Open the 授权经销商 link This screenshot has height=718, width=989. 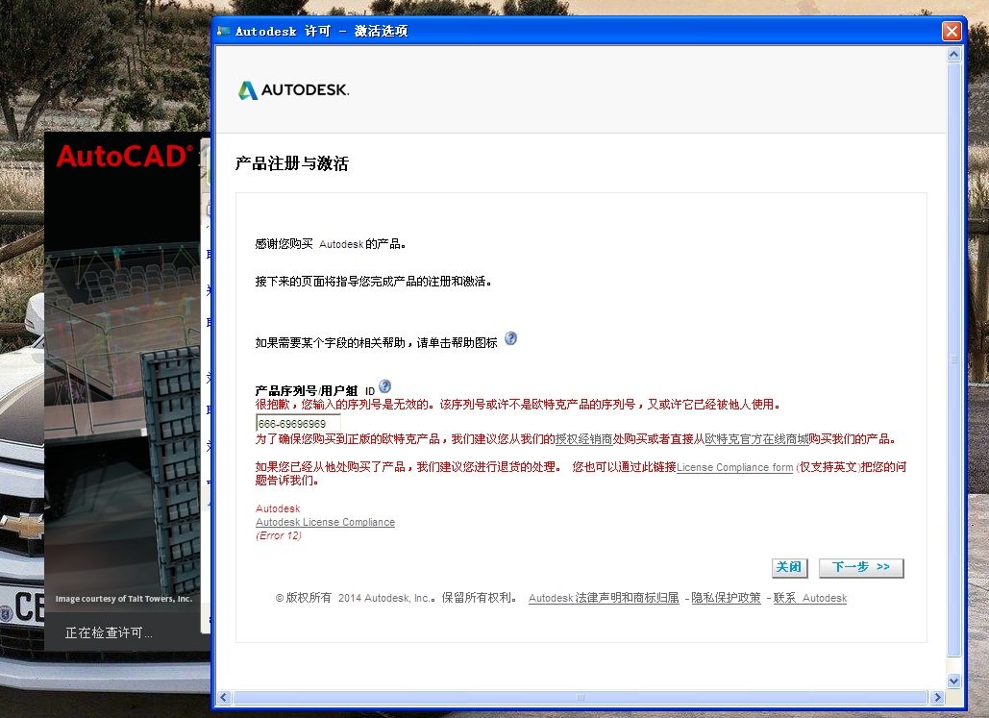(583, 439)
